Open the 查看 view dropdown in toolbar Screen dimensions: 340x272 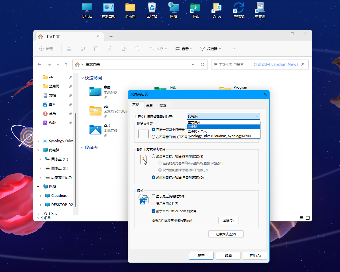click(184, 49)
